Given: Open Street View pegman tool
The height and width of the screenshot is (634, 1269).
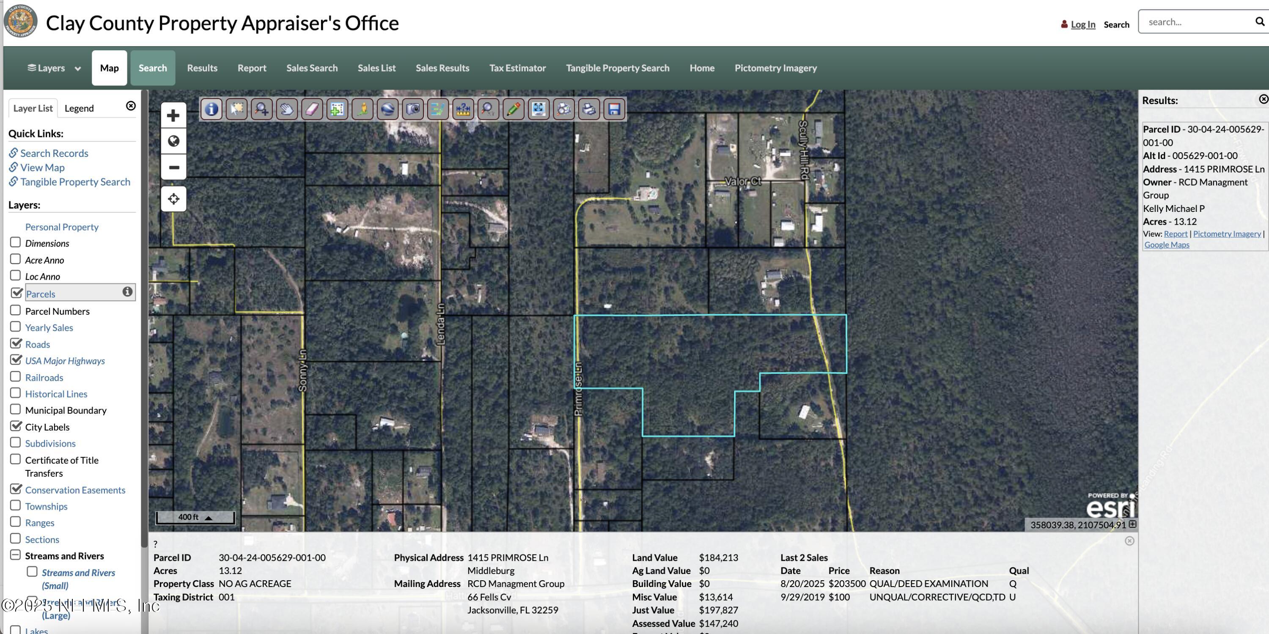Looking at the screenshot, I should click(x=362, y=109).
